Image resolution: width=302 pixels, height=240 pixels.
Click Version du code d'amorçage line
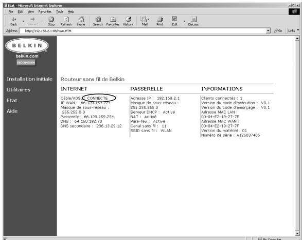tap(235, 107)
